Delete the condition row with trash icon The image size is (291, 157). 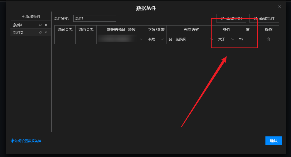pyautogui.click(x=268, y=39)
